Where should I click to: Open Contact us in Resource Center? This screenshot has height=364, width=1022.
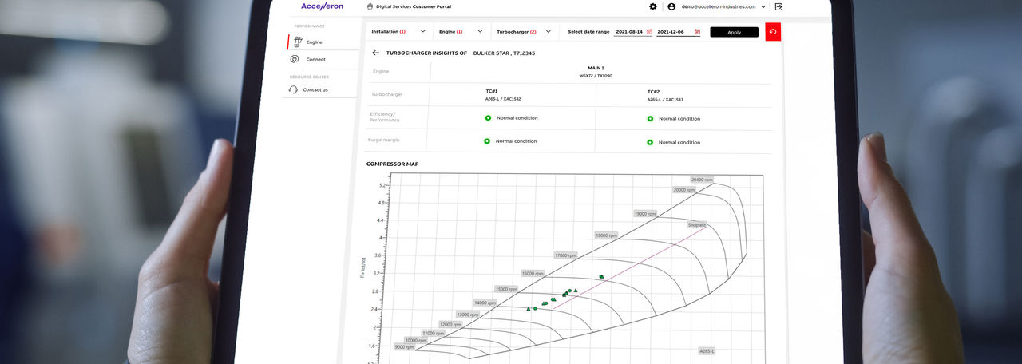[315, 89]
